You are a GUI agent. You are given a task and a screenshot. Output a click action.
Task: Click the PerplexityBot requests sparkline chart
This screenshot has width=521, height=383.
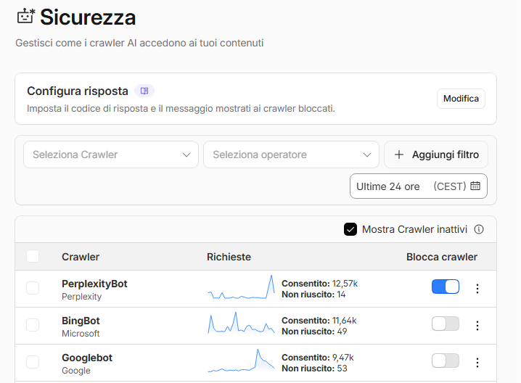(x=241, y=287)
